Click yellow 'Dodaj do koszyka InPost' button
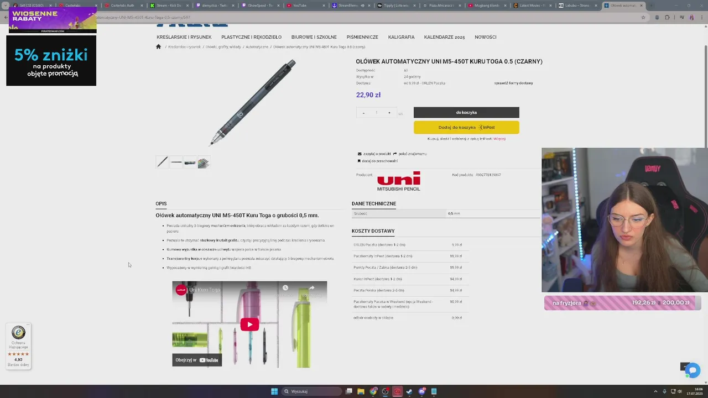Image resolution: width=708 pixels, height=398 pixels. tap(466, 128)
